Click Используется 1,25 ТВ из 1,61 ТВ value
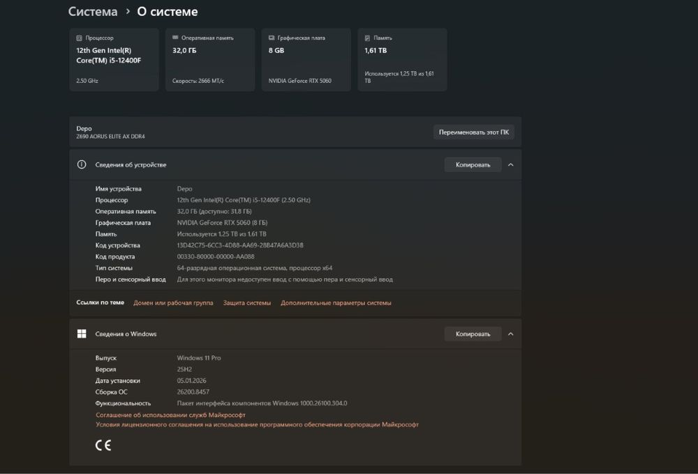Image resolution: width=698 pixels, height=474 pixels. [x=222, y=234]
